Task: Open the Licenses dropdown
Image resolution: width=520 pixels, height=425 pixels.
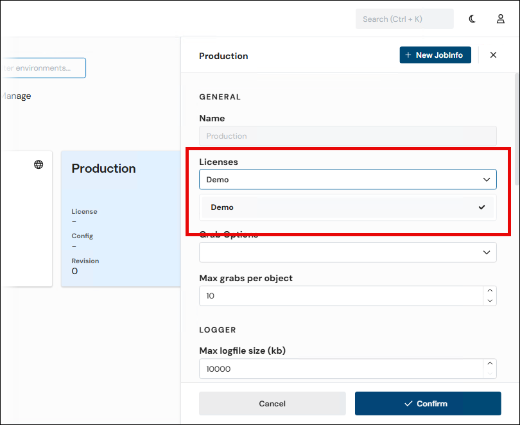Action: click(x=347, y=179)
